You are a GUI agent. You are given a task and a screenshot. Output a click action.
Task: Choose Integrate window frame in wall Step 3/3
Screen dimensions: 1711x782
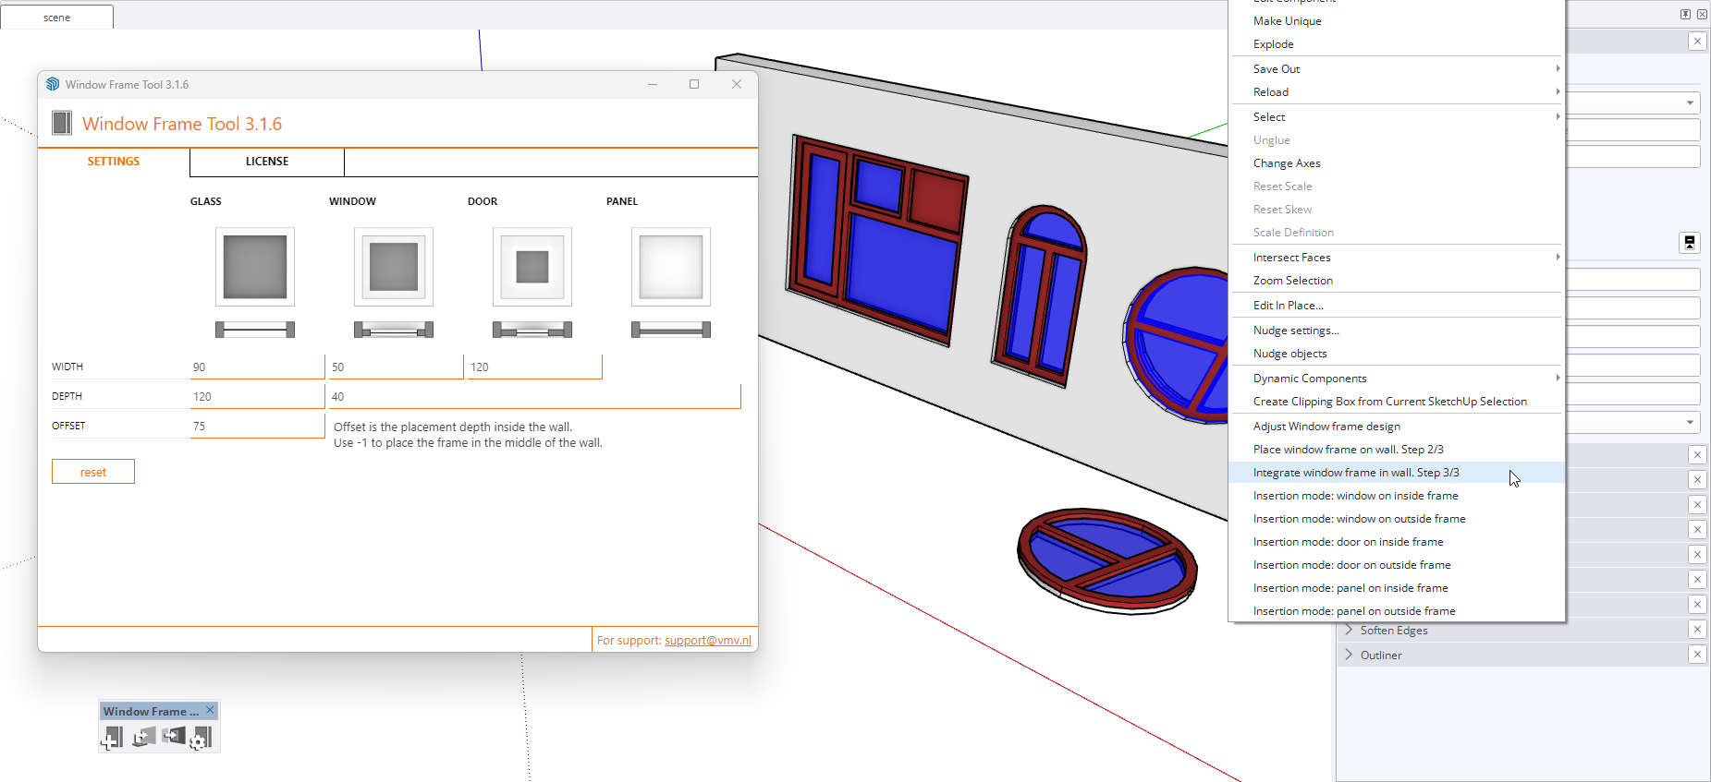(x=1356, y=473)
